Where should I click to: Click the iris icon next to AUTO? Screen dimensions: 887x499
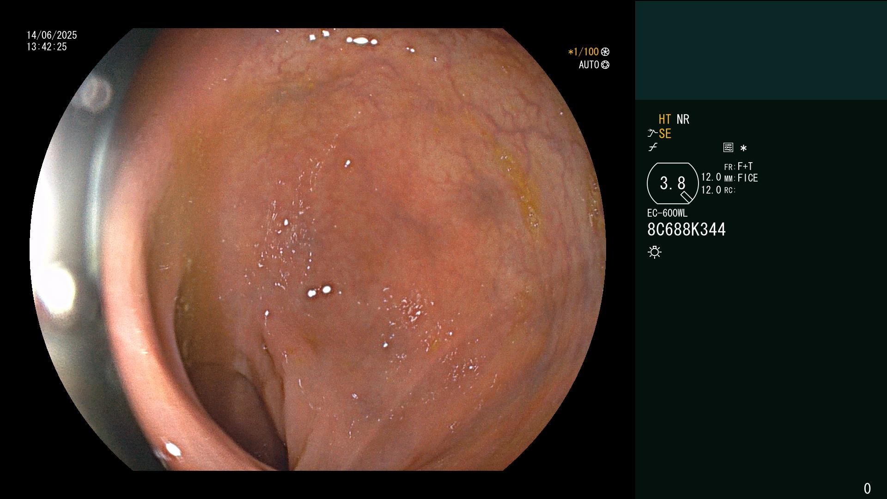click(605, 65)
